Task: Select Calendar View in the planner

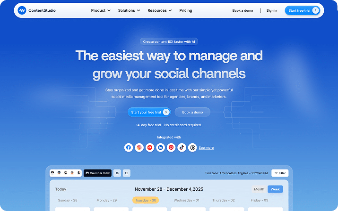Action: pos(97,173)
